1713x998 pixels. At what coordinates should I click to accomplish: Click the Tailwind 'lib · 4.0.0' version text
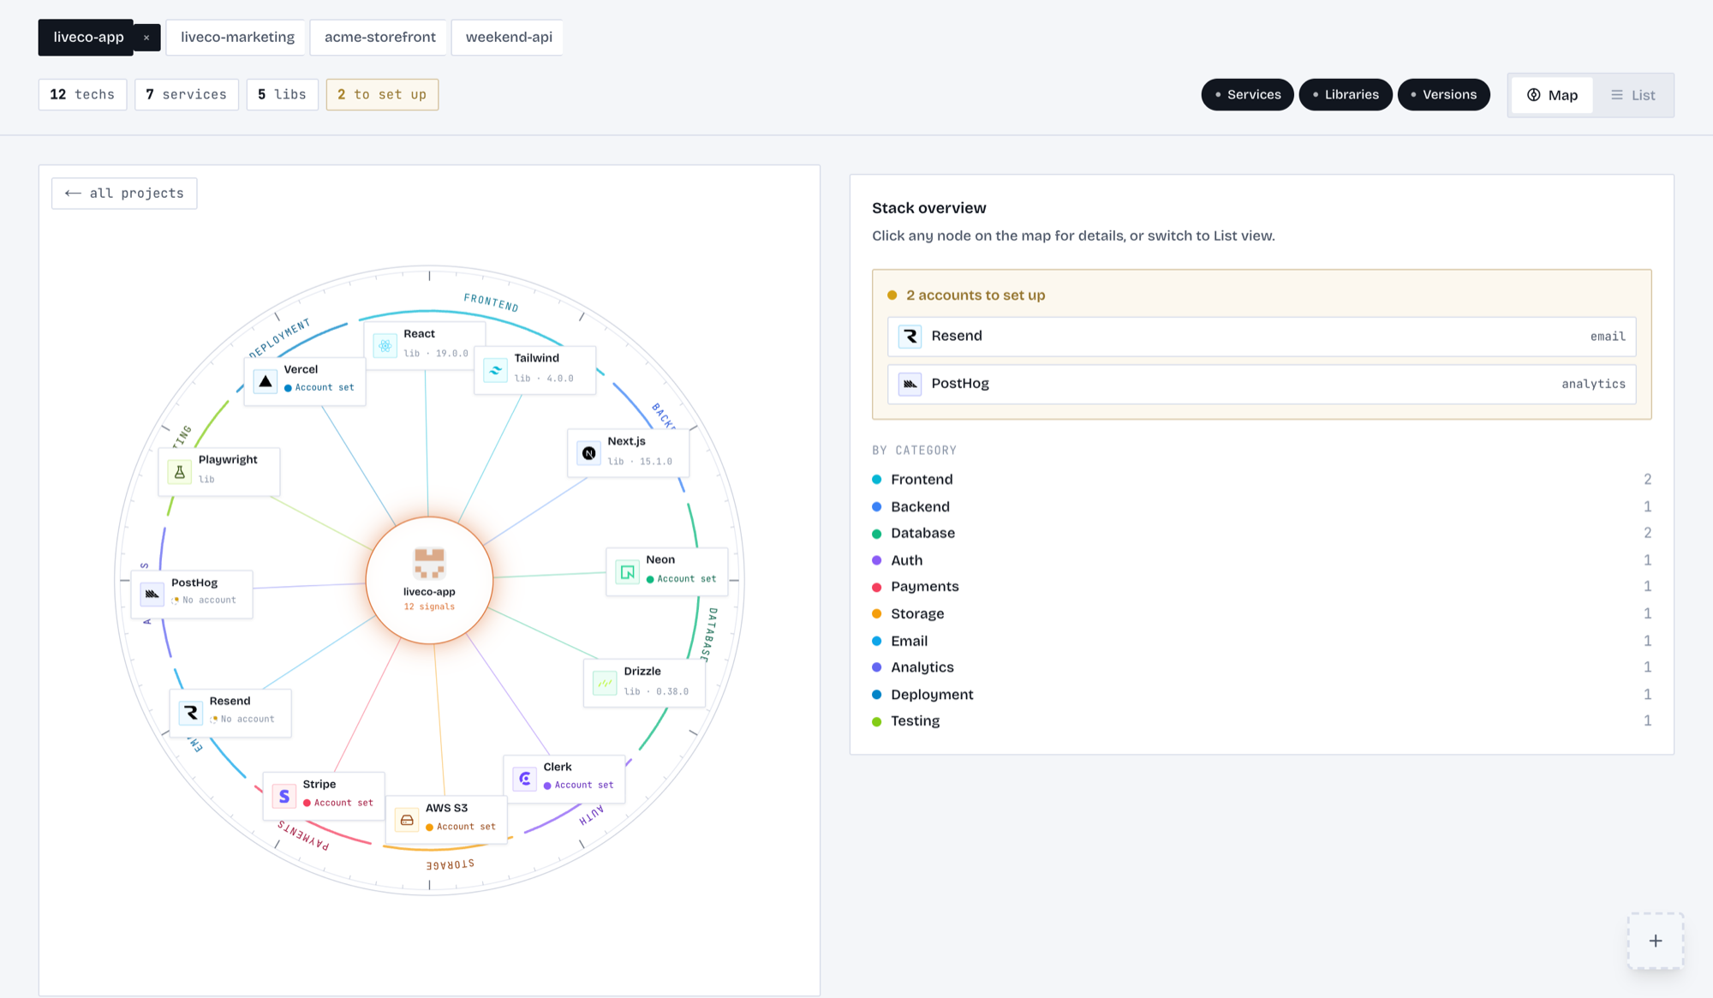click(x=544, y=379)
